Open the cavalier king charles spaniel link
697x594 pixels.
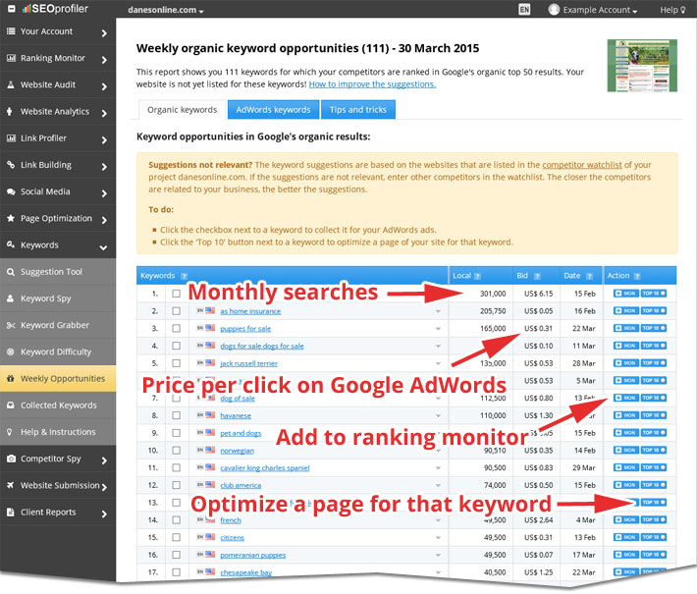coord(265,467)
